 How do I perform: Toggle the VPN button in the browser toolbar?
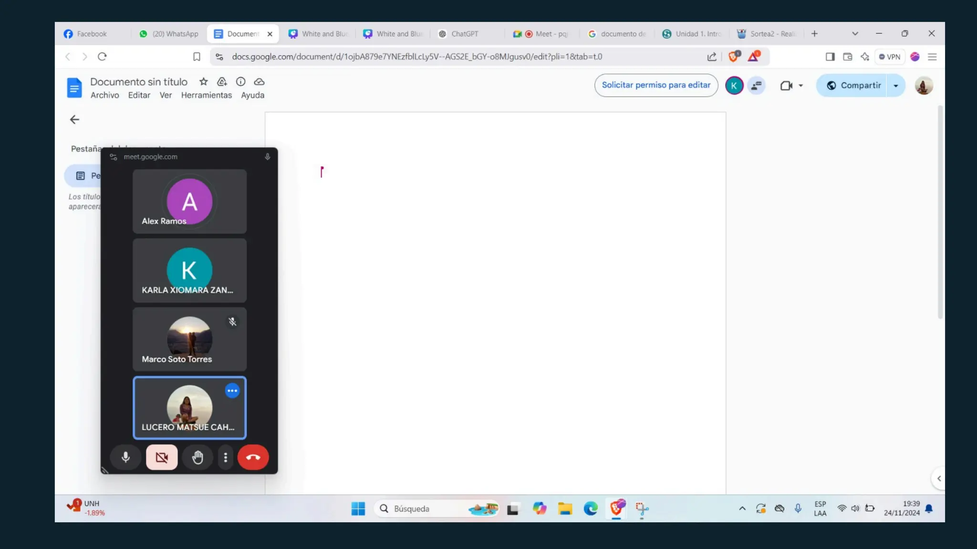click(890, 57)
